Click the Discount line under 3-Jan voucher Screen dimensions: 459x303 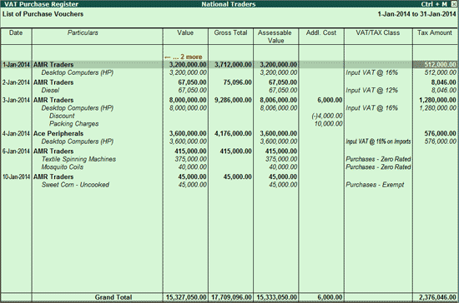pyautogui.click(x=62, y=116)
